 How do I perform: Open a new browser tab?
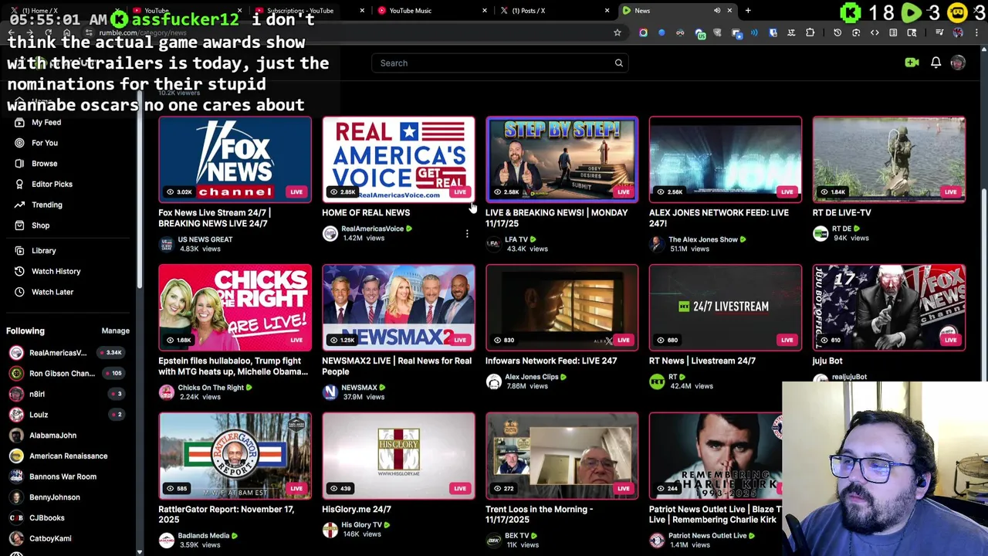(748, 11)
